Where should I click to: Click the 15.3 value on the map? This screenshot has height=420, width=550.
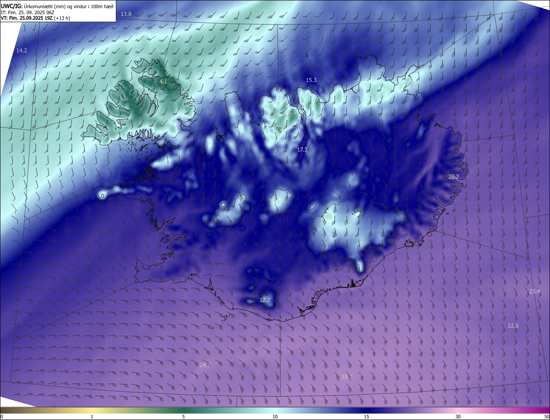(x=311, y=80)
